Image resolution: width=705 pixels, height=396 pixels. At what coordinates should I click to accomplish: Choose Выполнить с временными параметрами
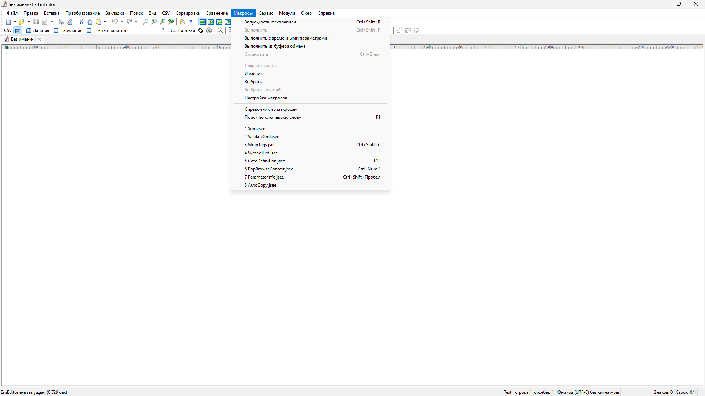tap(310, 38)
